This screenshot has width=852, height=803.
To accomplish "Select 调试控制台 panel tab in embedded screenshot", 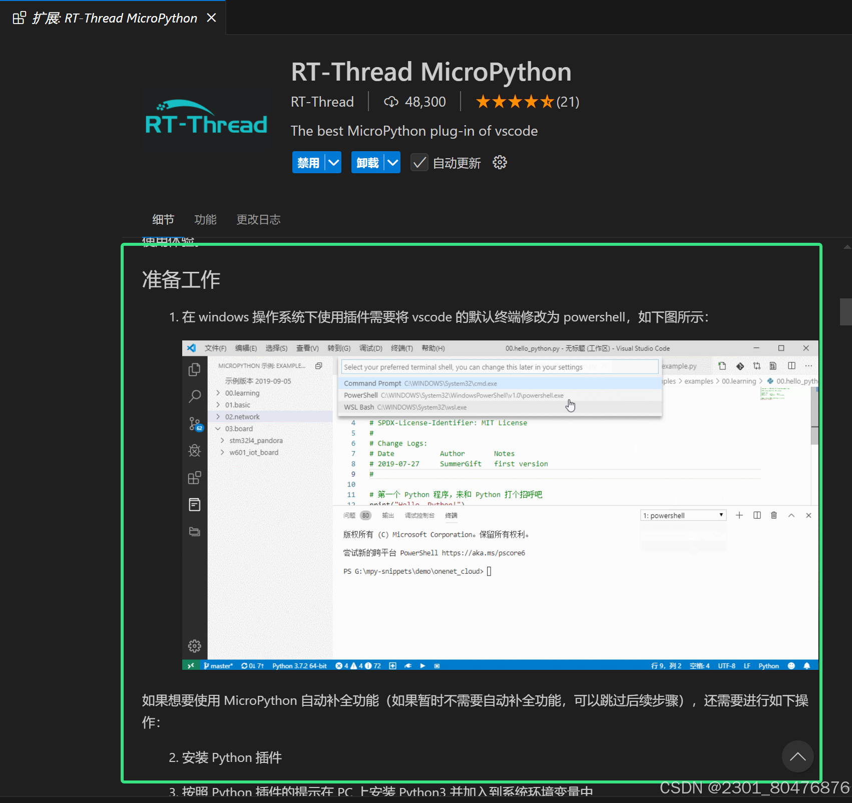I will click(x=419, y=515).
